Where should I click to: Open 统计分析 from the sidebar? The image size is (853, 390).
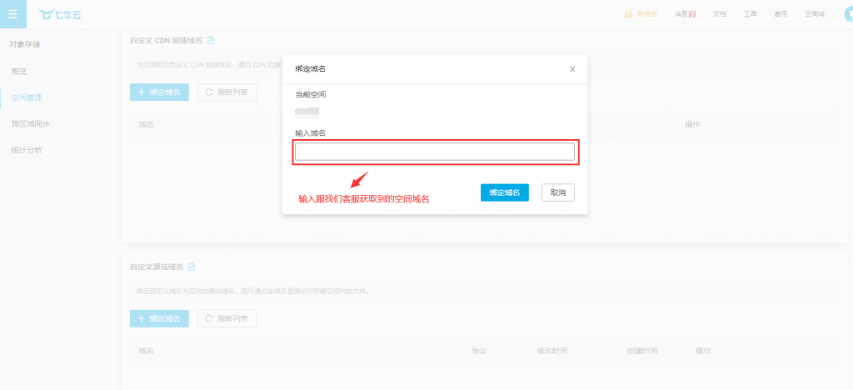click(x=27, y=150)
